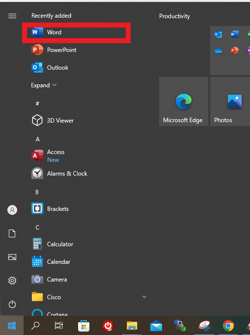Open Google Chrome from the taskbar
Viewport: 250px width, 335px height.
pos(228,326)
